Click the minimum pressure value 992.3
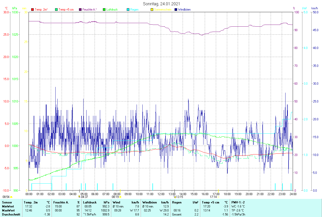This screenshot has height=217, width=322. [105, 206]
